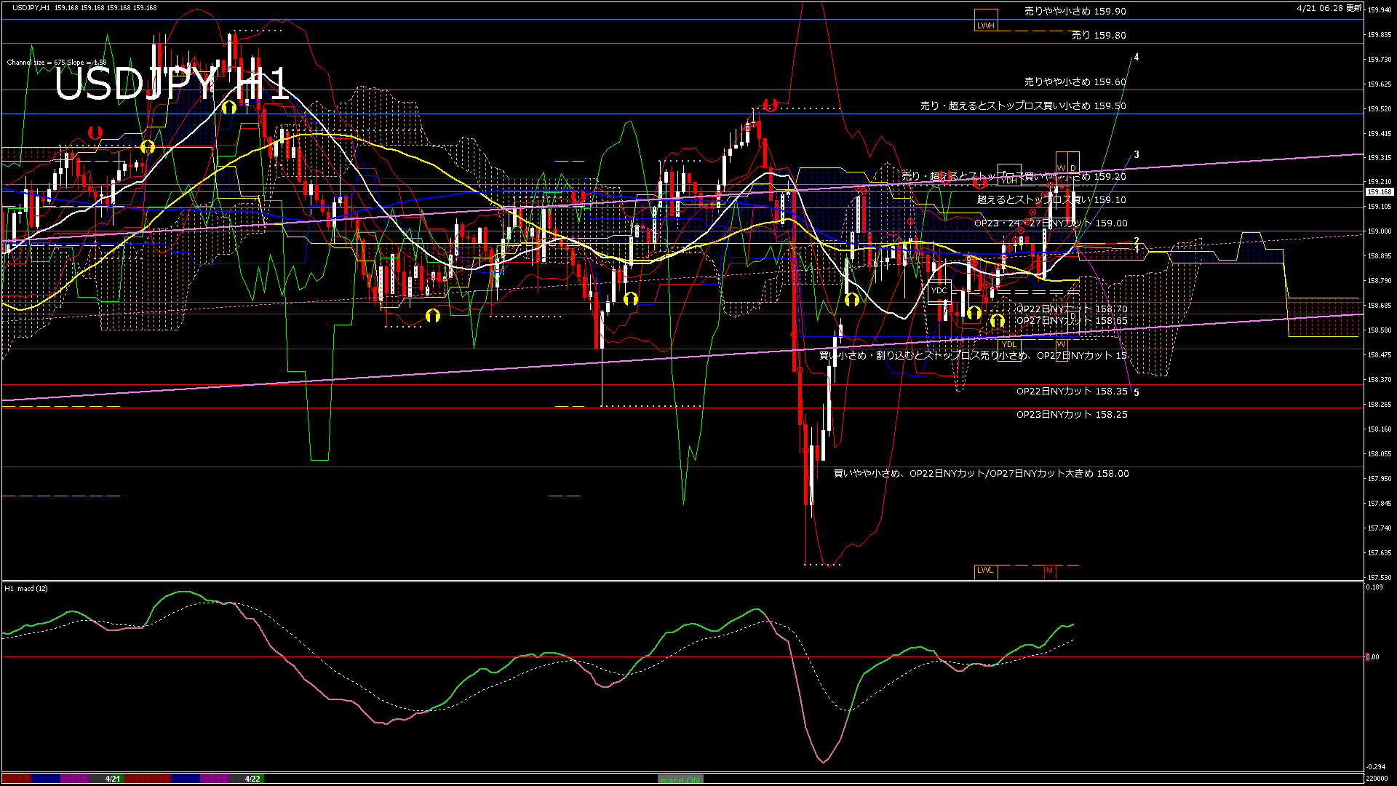Click the leftmost red down-arrow signal
The width and height of the screenshot is (1397, 786).
(95, 132)
